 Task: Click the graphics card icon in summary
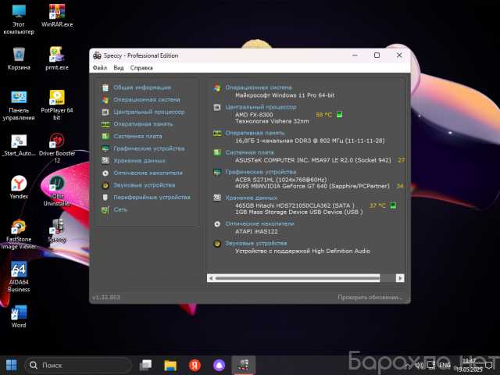coord(217,173)
